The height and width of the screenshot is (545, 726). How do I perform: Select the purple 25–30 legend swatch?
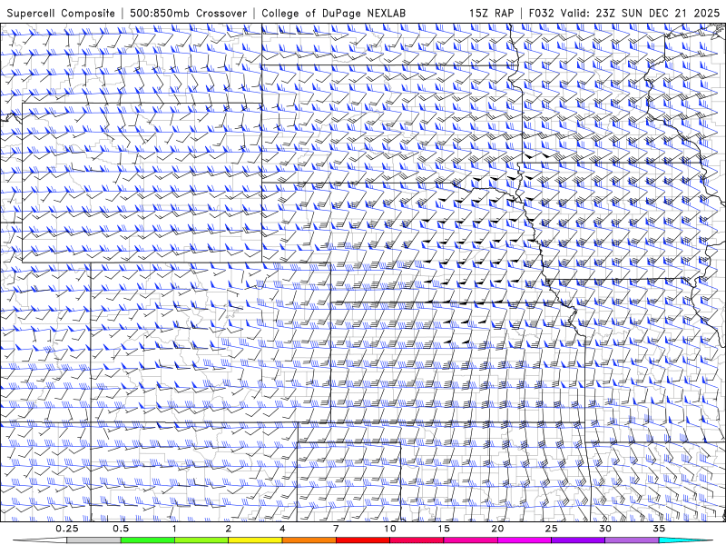pos(578,540)
